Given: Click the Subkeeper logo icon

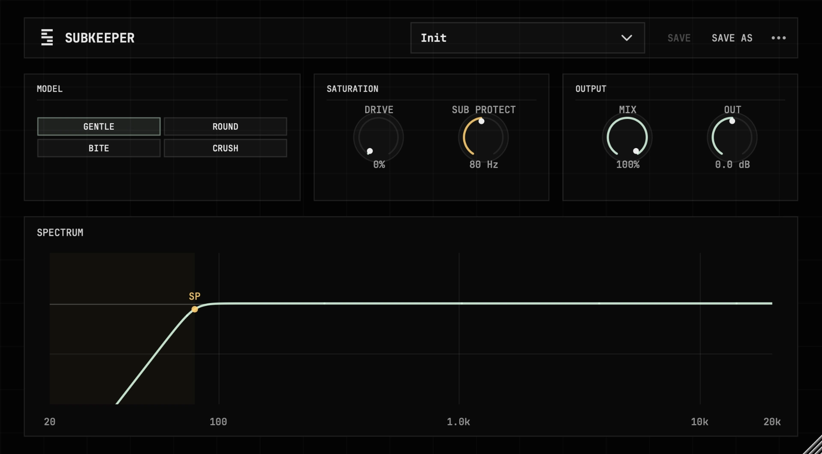Looking at the screenshot, I should pyautogui.click(x=47, y=38).
